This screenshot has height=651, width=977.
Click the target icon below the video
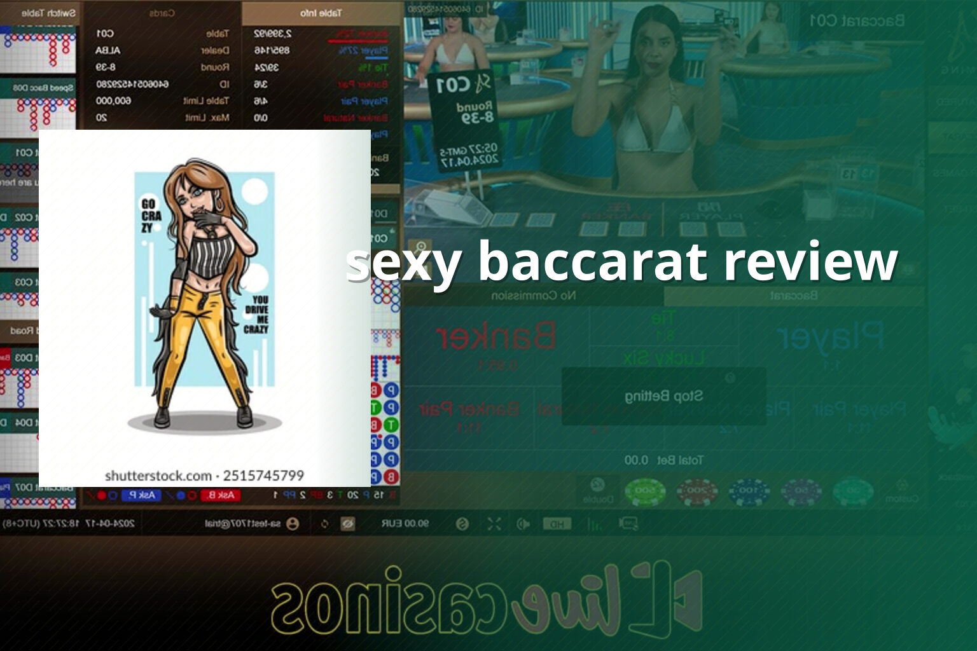click(x=420, y=247)
